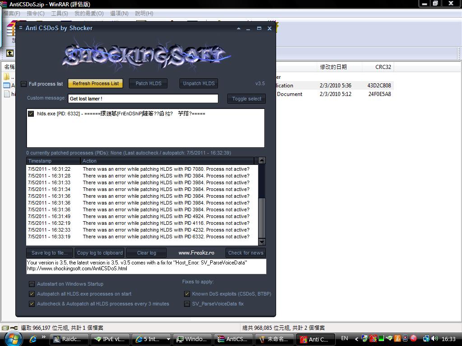Screen dimensions: 462x346
Task: Click roll-up arrow in Anti CSDoS title bar
Action: pos(238,28)
